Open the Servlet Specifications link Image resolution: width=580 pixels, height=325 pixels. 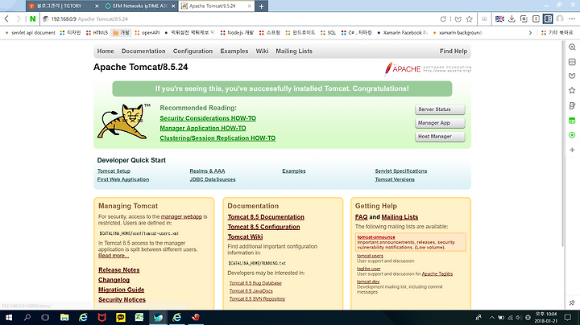click(x=401, y=171)
